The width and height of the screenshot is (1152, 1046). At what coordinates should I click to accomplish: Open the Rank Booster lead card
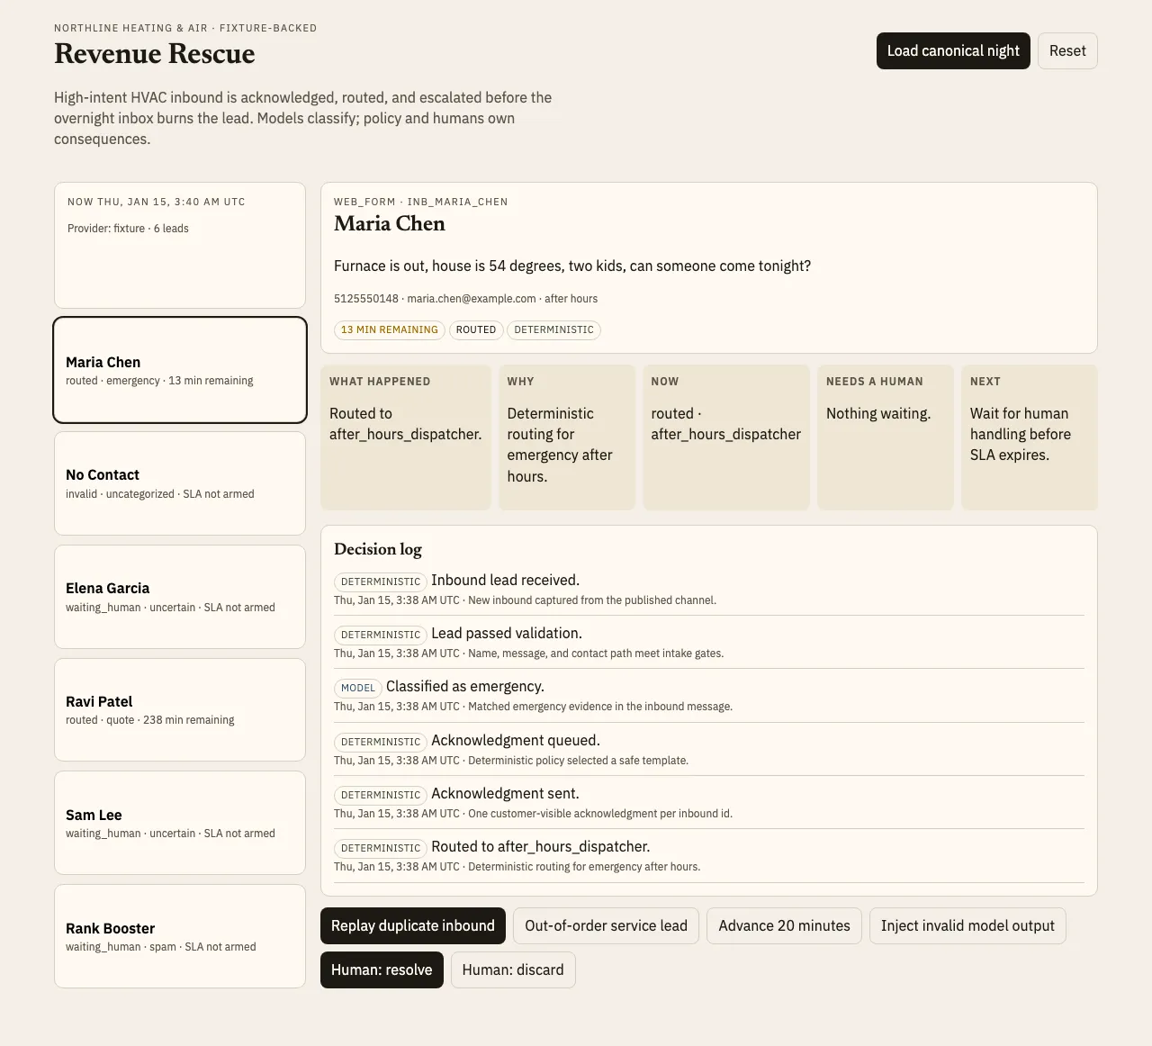point(180,936)
